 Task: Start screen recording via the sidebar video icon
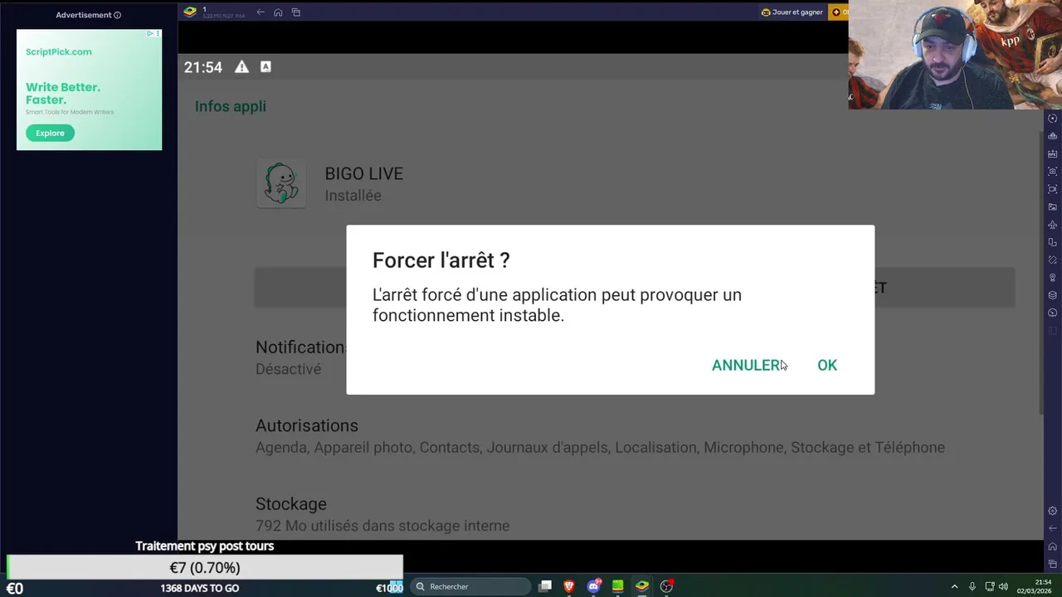click(x=1052, y=189)
